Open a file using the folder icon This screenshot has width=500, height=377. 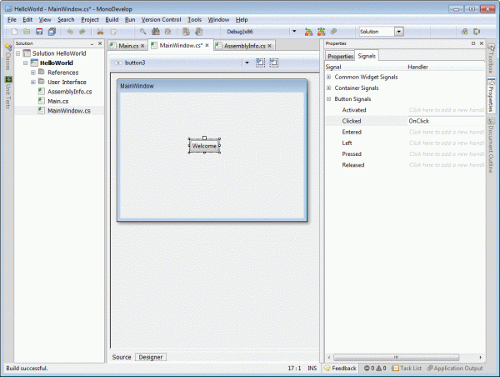(x=27, y=32)
